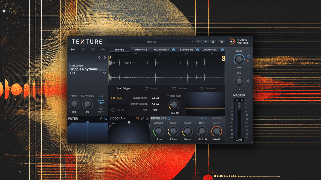Viewport: 321px width, 180px height.
Task: Click the Attack knob
Action: tap(158, 132)
